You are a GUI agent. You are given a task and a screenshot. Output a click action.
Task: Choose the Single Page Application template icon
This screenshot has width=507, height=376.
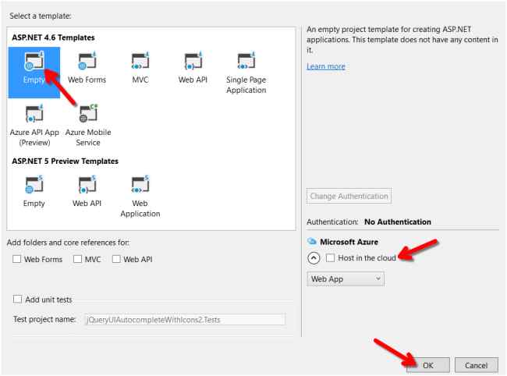coord(246,61)
